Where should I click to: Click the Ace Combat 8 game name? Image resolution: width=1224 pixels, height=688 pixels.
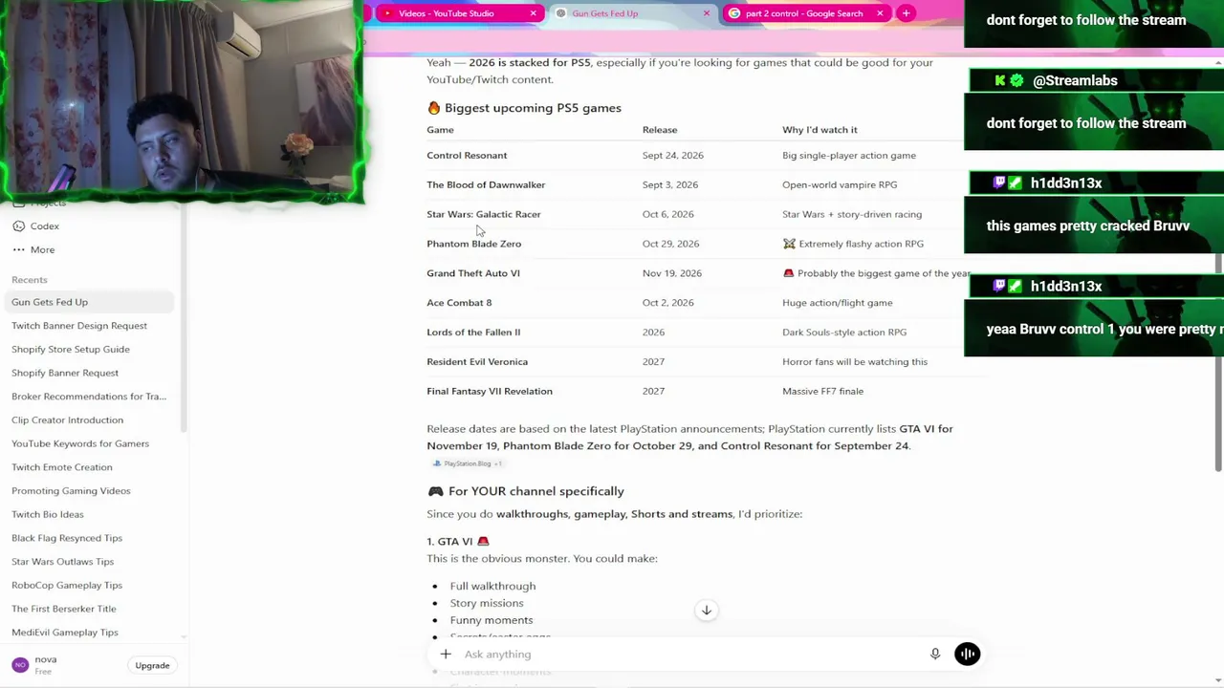coord(459,303)
